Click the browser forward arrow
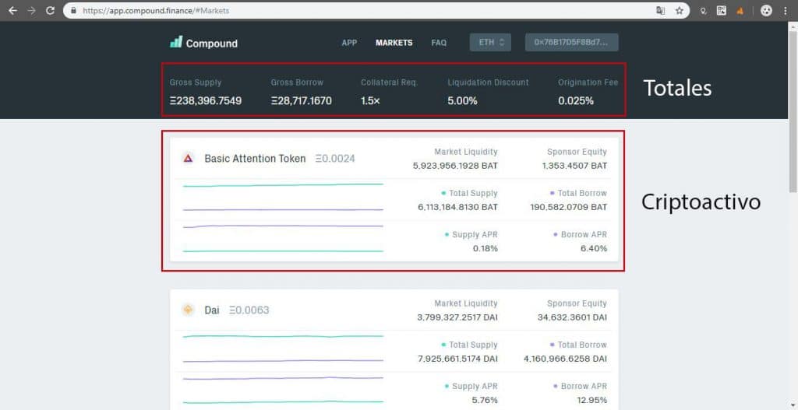The image size is (798, 410). [x=31, y=10]
